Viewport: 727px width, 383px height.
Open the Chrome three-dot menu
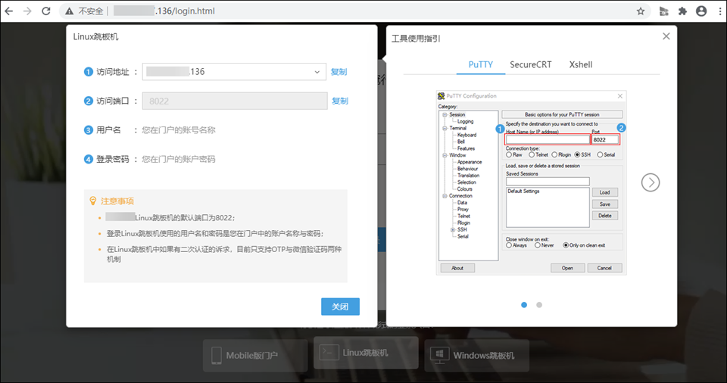click(x=719, y=11)
